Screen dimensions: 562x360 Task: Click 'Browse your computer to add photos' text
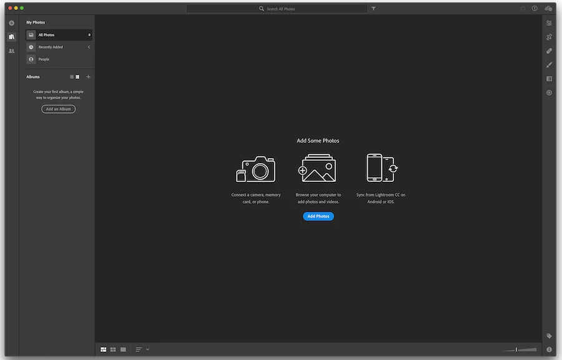point(318,198)
